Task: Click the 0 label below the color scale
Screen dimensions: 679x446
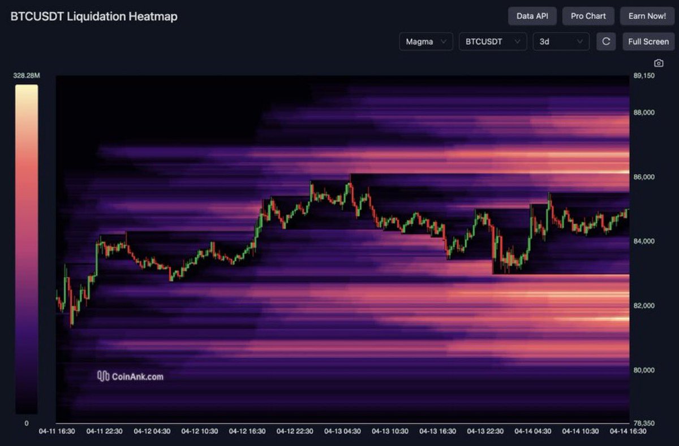Action: coord(26,423)
